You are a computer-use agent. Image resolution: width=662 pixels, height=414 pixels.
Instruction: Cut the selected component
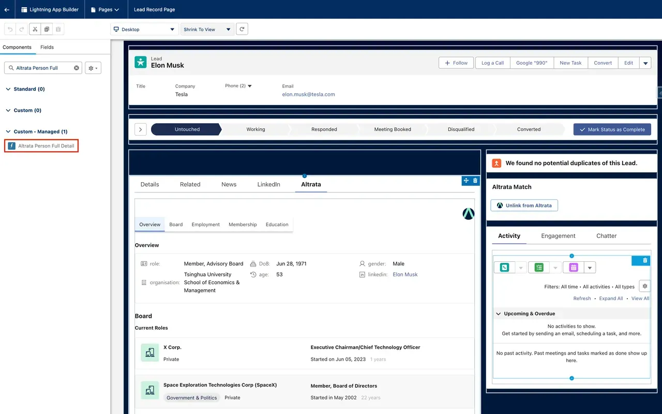point(35,29)
